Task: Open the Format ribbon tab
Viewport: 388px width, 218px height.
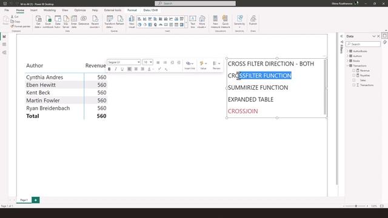Action: 132,10
